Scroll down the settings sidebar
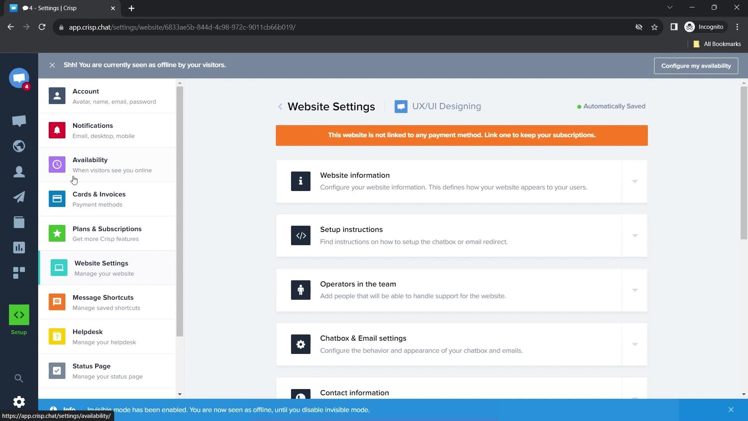Screen dimensions: 748x421 (x=179, y=394)
